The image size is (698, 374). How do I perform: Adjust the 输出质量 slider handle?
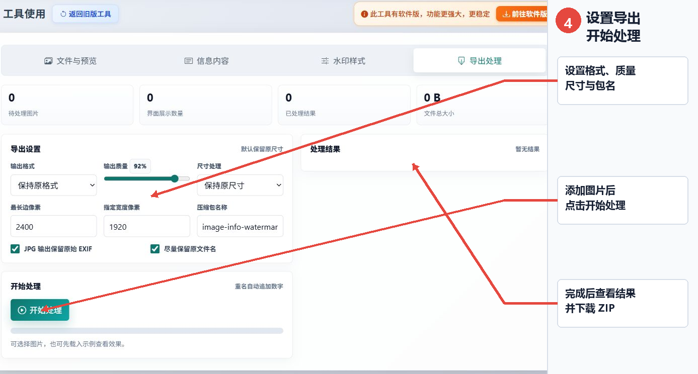pyautogui.click(x=175, y=178)
